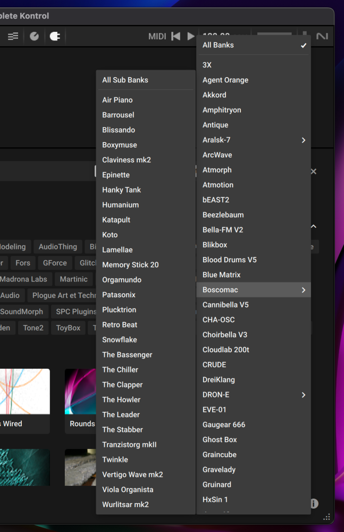Click the X clear button beside banks menu
The height and width of the screenshot is (532, 344).
pyautogui.click(x=314, y=172)
